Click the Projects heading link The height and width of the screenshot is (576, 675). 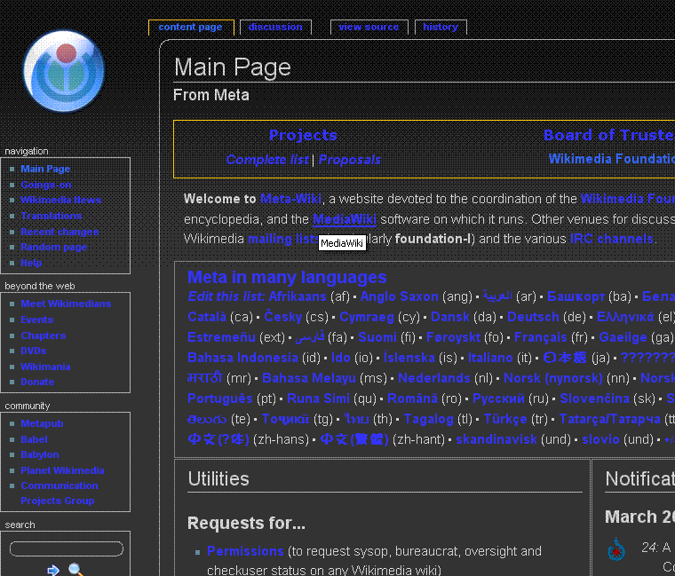pos(303,135)
